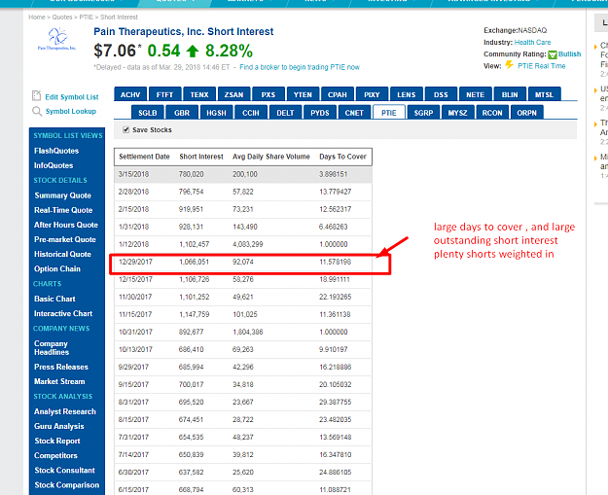Click Find a broker to begin trading link
The height and width of the screenshot is (495, 608).
(x=300, y=67)
